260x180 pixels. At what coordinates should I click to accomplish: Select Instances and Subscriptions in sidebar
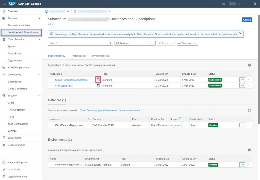(x=21, y=32)
